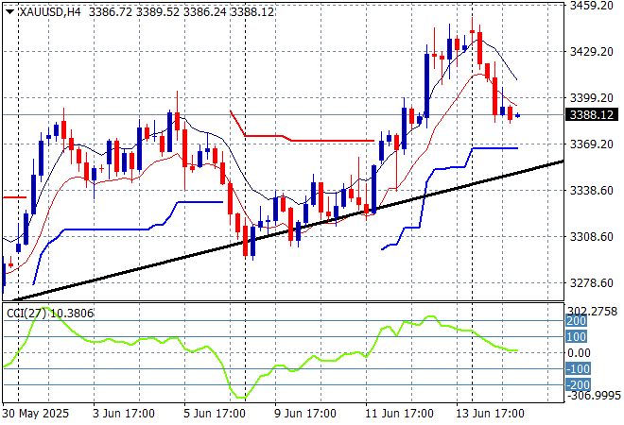This screenshot has height=425, width=624.
Task: Click the 3429.20 price scale value
Action: click(x=592, y=51)
